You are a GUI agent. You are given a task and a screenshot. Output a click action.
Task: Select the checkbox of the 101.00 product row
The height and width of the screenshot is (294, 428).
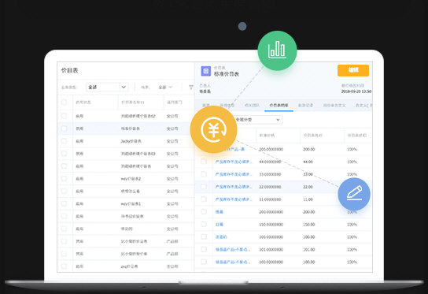(204, 249)
